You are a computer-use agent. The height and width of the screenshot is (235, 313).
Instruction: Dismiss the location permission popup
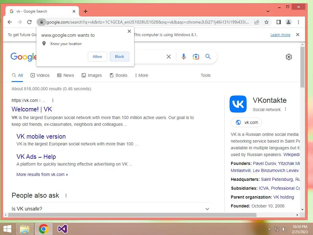129,31
